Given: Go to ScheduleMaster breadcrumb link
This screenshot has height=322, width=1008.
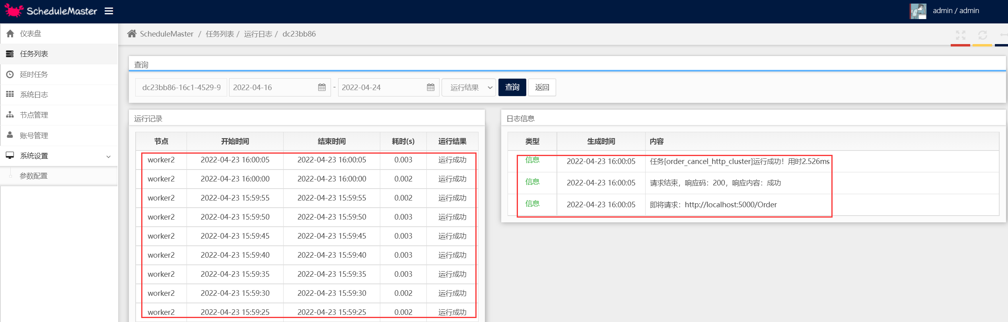Looking at the screenshot, I should click(167, 34).
